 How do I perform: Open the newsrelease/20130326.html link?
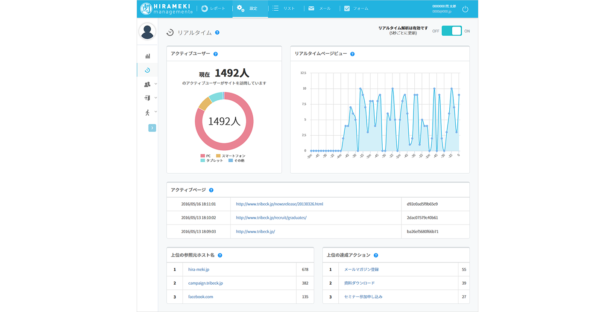point(279,204)
